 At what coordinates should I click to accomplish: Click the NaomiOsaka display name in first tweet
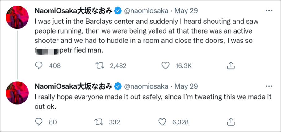point(73,11)
